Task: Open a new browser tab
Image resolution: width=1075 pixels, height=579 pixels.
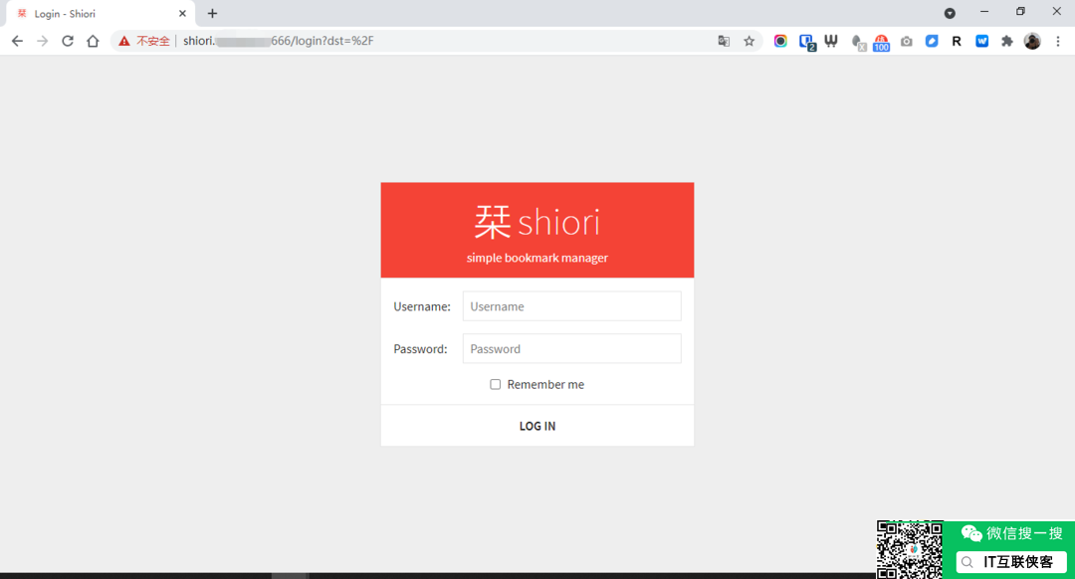Action: [213, 13]
